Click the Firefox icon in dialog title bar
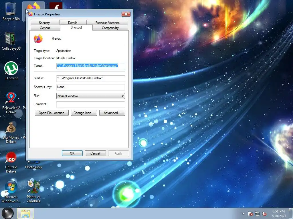 tap(30, 14)
